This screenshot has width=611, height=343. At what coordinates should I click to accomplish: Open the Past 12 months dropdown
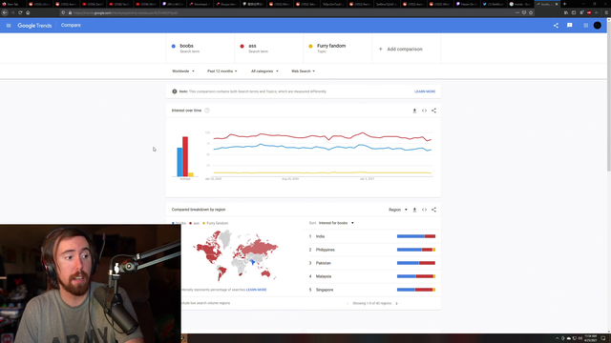(x=222, y=71)
